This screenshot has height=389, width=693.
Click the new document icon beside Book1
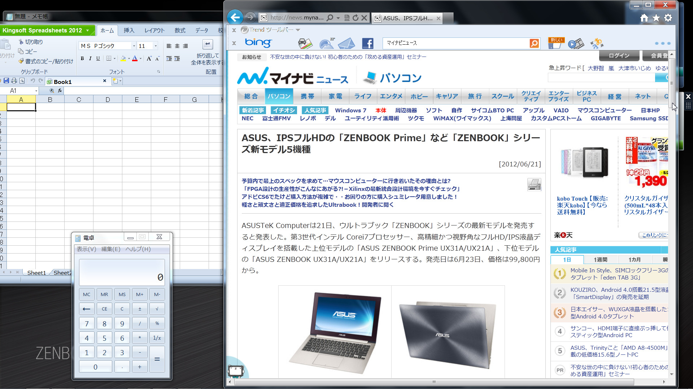pos(115,81)
